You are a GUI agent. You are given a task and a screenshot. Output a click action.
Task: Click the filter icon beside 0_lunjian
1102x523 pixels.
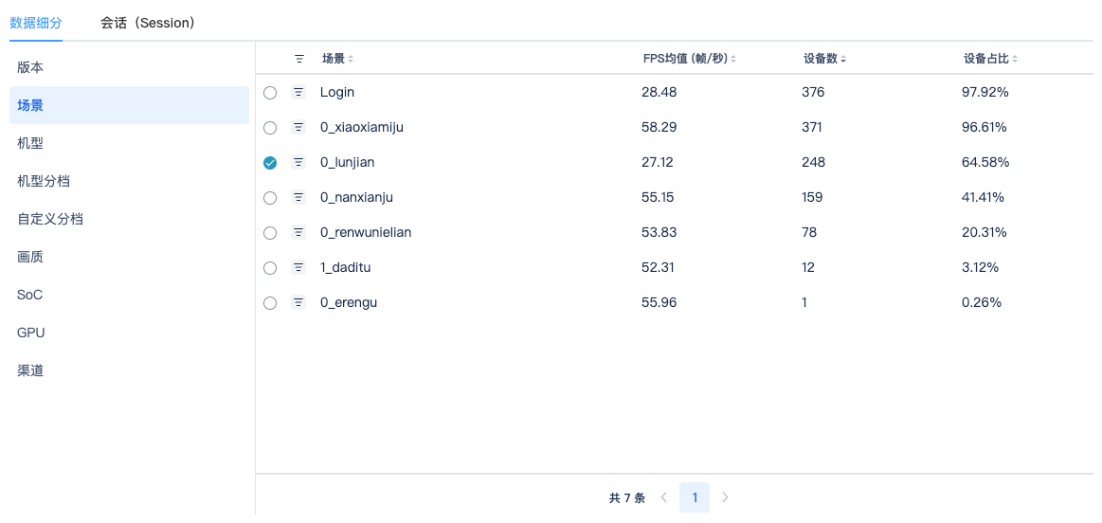298,162
